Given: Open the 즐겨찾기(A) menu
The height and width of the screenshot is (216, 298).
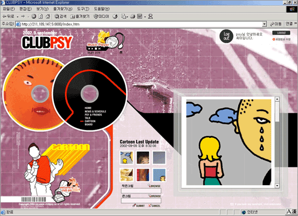Looking at the screenshot, I should 63,9.
